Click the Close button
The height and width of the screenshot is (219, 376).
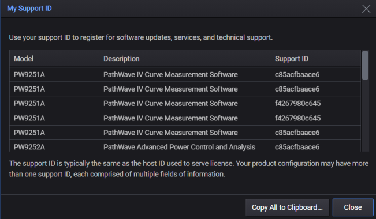353,207
